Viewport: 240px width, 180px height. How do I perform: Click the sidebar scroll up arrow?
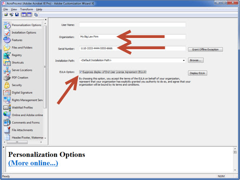pyautogui.click(x=45, y=24)
